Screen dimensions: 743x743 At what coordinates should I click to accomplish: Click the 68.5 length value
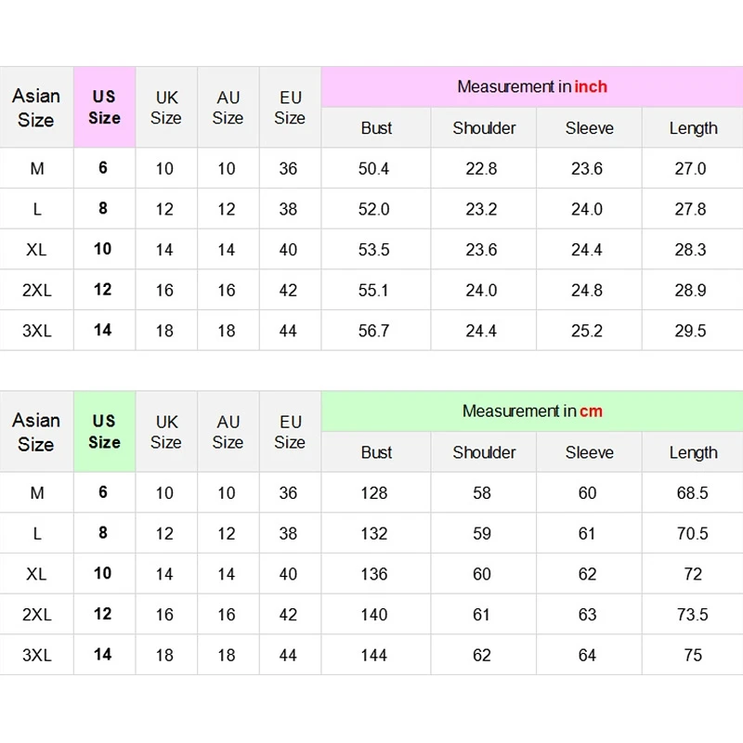(x=692, y=492)
